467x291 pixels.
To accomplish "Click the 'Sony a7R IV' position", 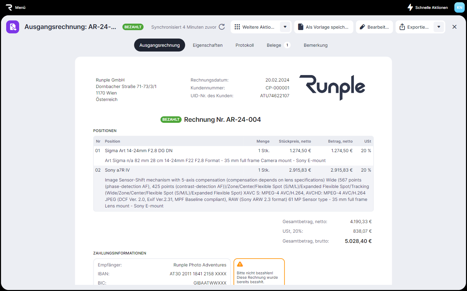I will (x=117, y=170).
